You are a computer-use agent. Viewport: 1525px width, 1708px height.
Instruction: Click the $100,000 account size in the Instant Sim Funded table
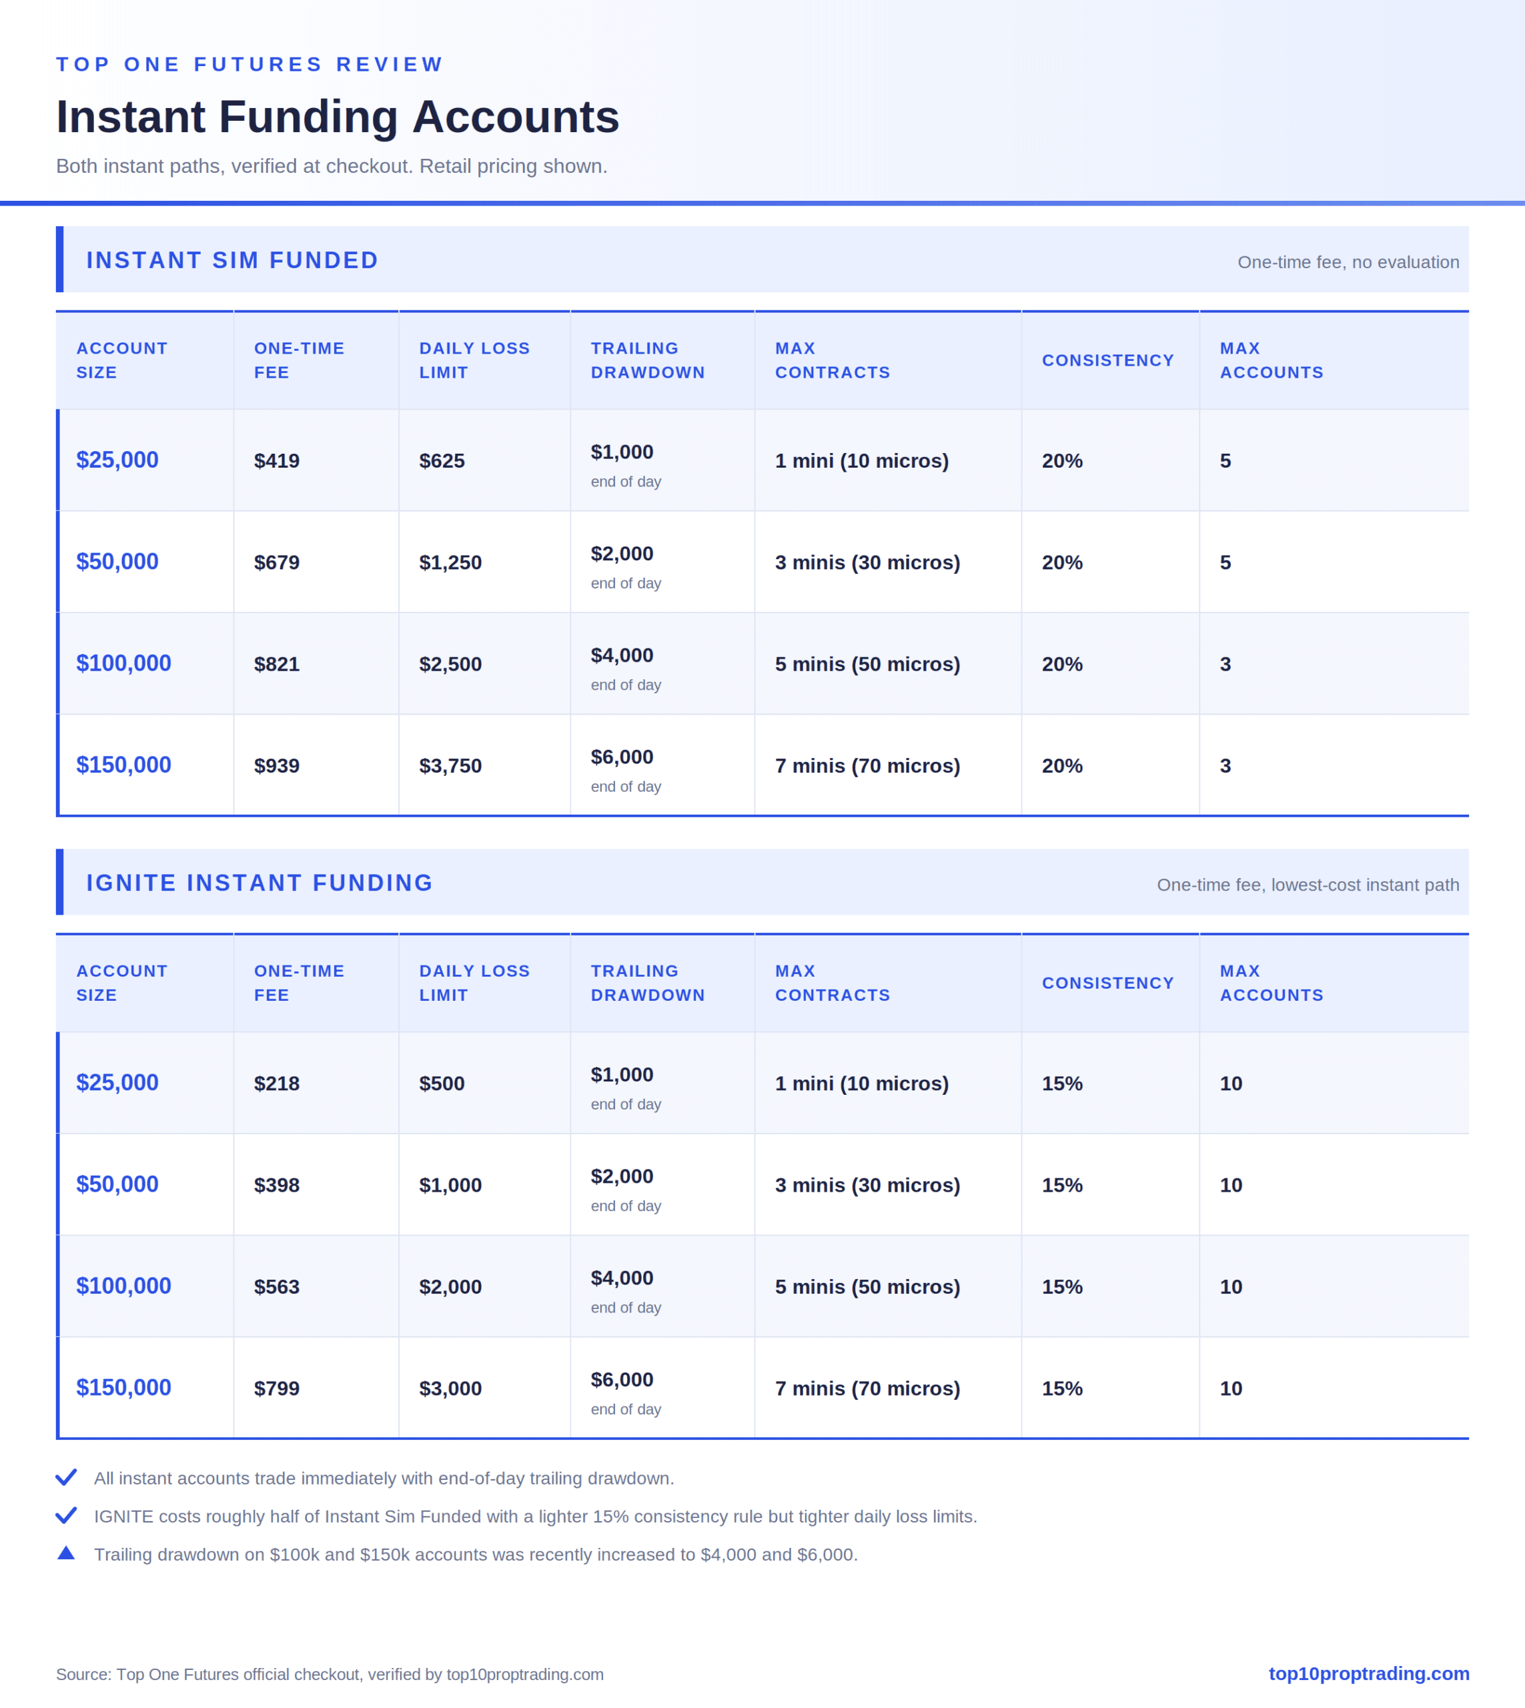point(123,663)
